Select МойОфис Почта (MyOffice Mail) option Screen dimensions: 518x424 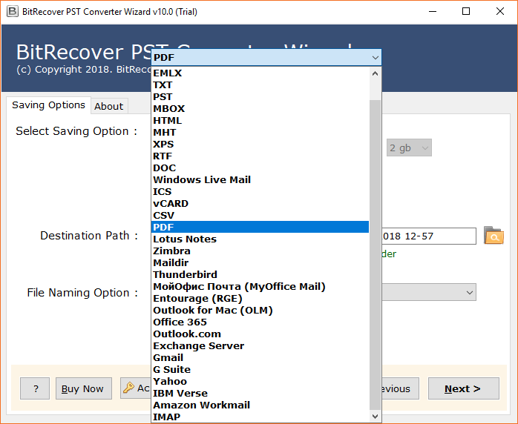tap(260, 286)
